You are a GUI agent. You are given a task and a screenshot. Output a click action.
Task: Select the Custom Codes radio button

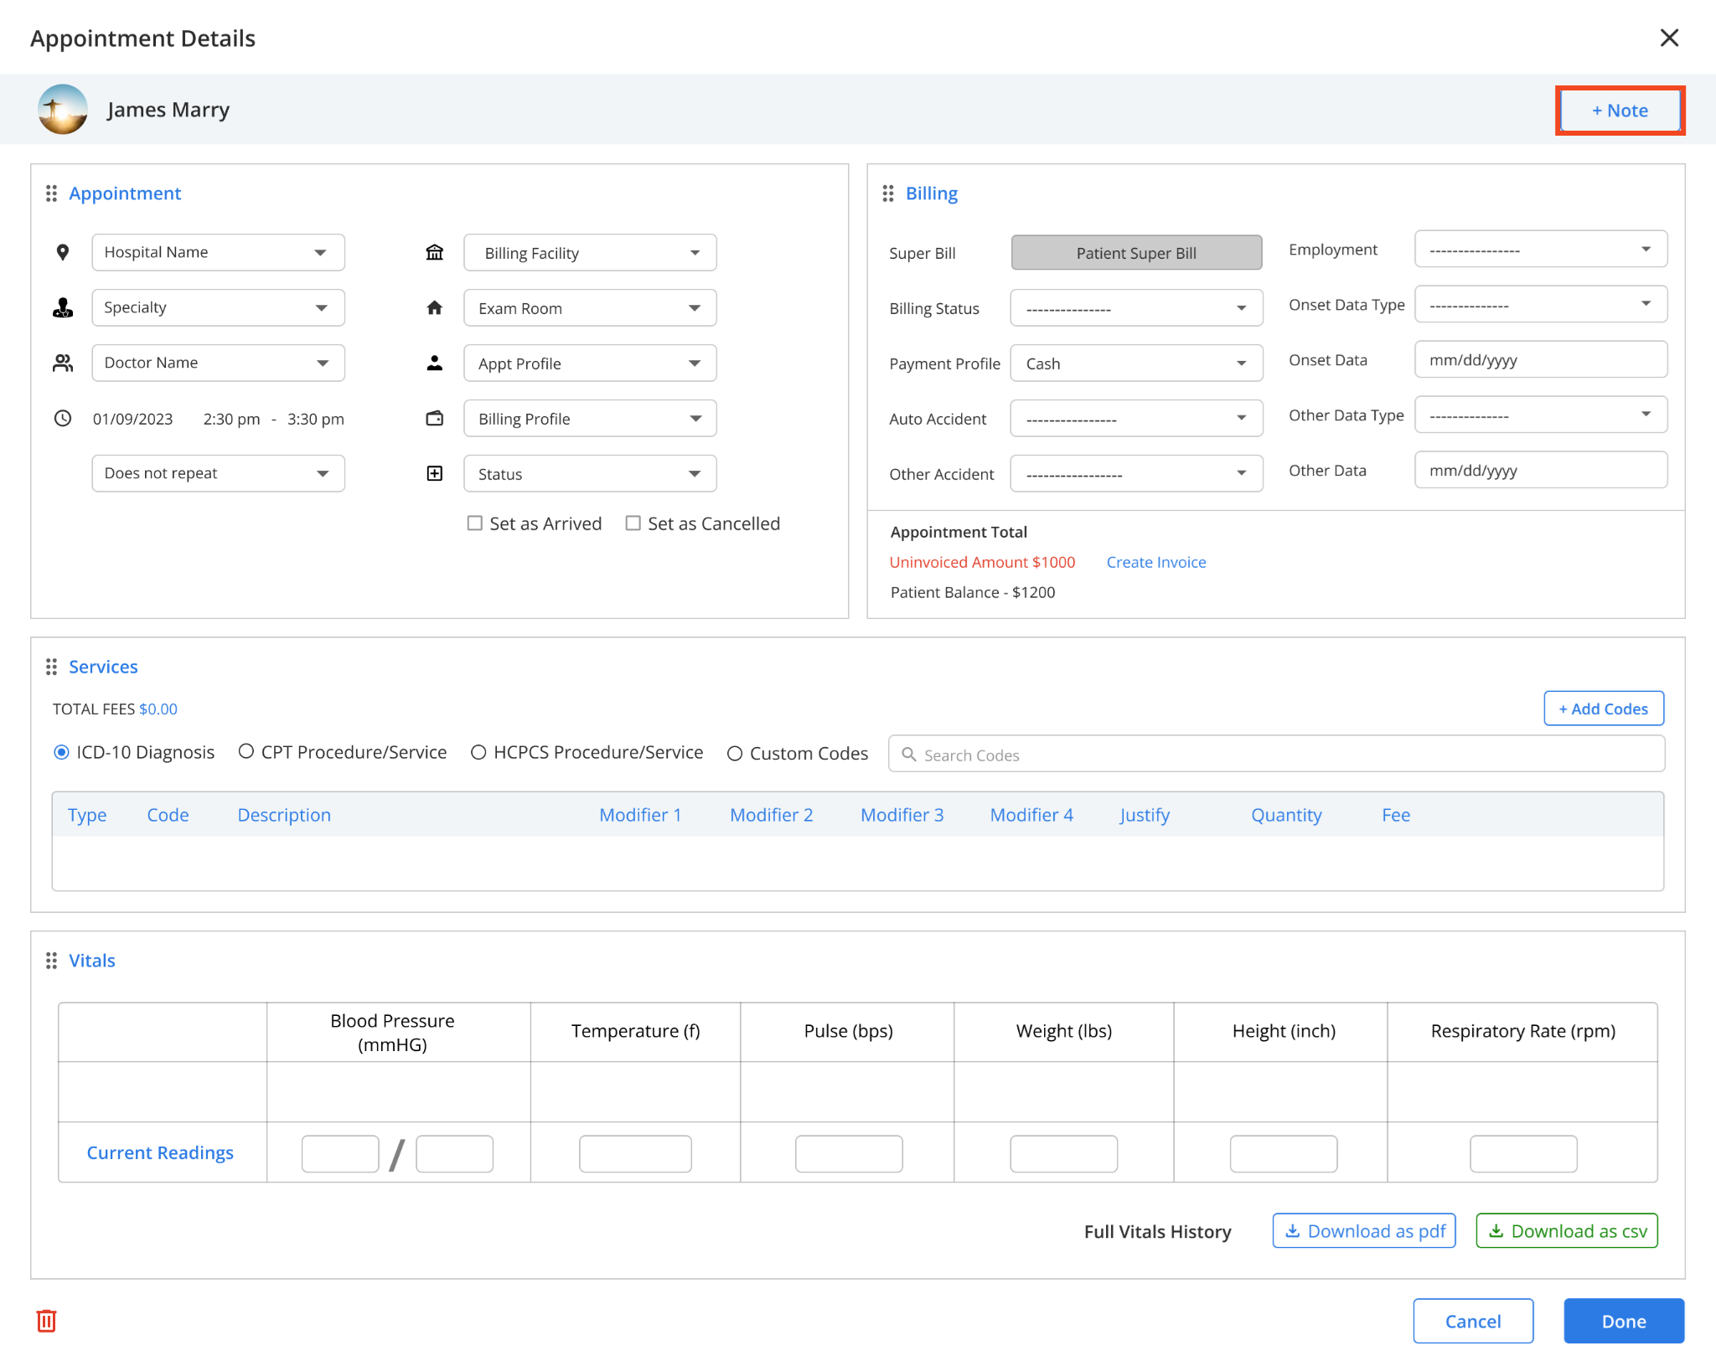pos(735,754)
